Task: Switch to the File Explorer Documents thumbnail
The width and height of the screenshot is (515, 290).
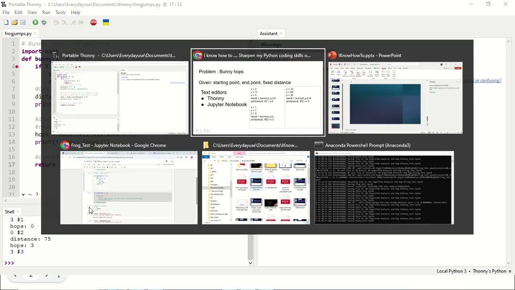Action: tap(256, 188)
